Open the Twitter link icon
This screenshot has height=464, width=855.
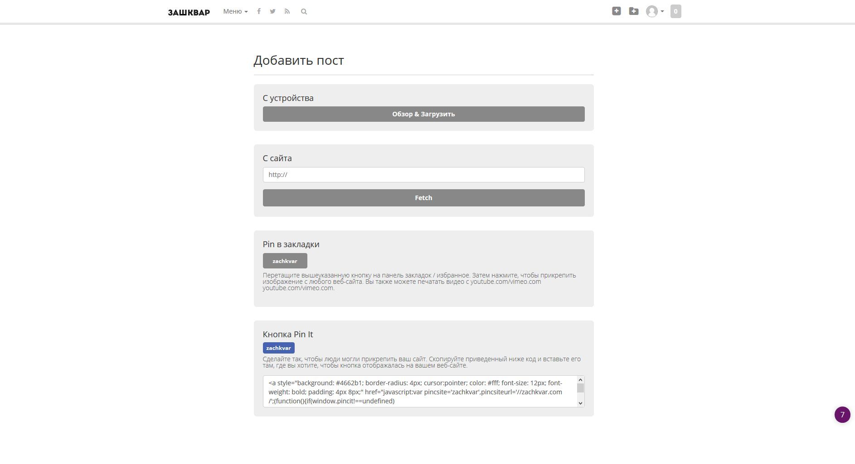(x=272, y=11)
